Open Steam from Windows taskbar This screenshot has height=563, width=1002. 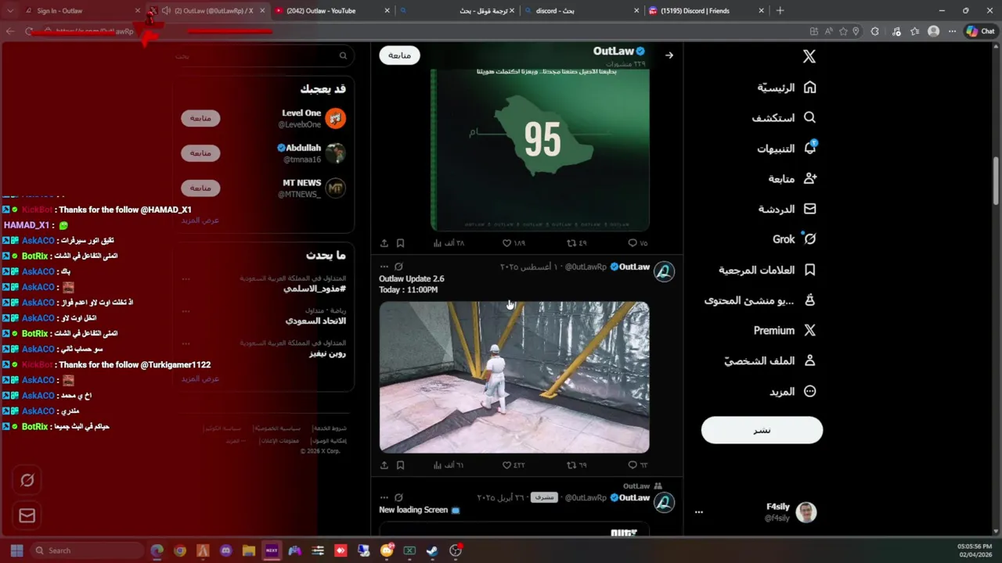pyautogui.click(x=432, y=550)
